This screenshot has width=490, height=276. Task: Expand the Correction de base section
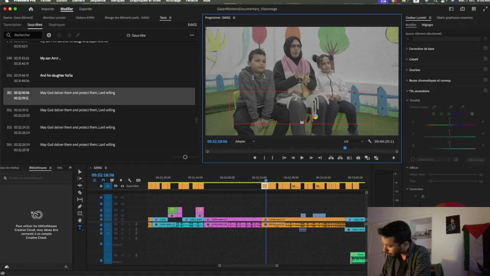coord(407,49)
